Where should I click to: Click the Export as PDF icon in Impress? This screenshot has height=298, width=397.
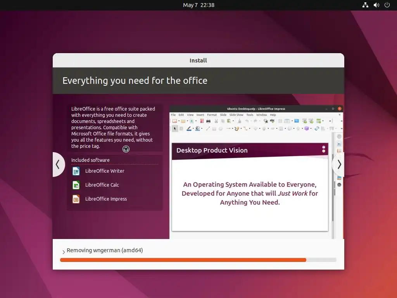coord(202,121)
